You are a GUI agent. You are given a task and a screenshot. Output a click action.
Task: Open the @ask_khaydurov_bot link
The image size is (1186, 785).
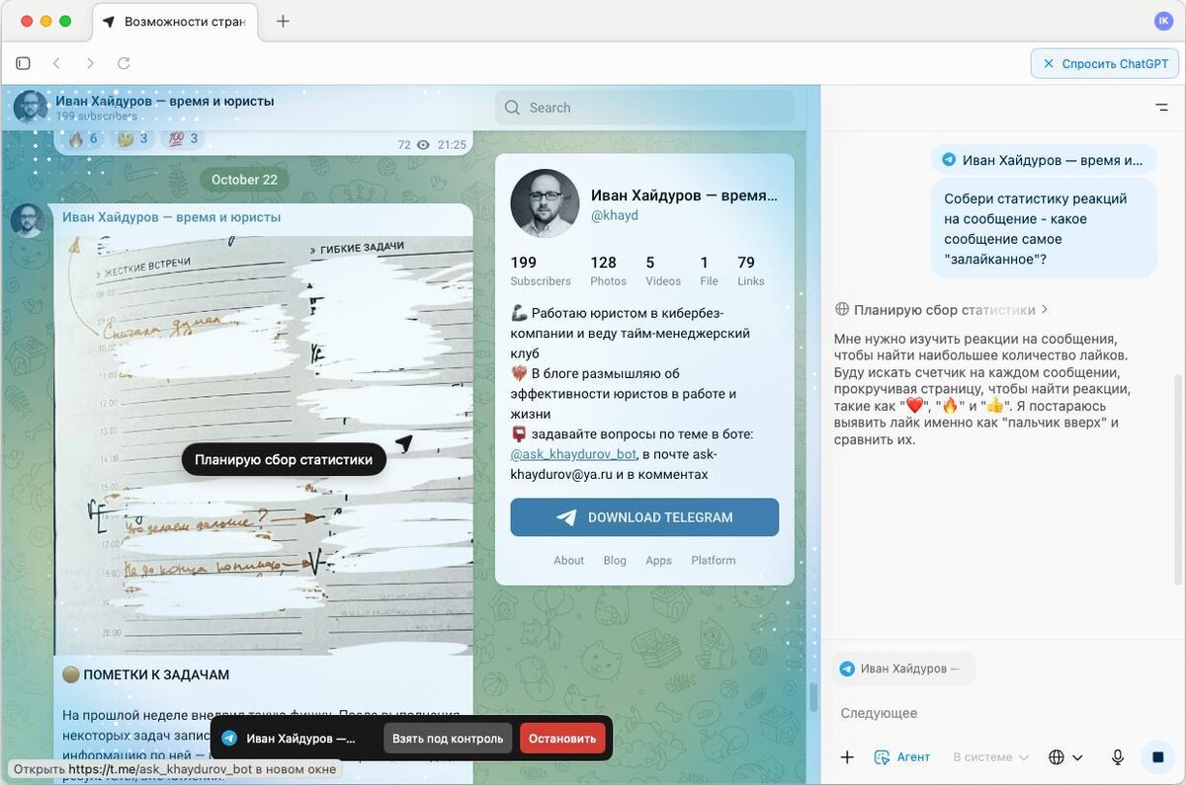573,454
